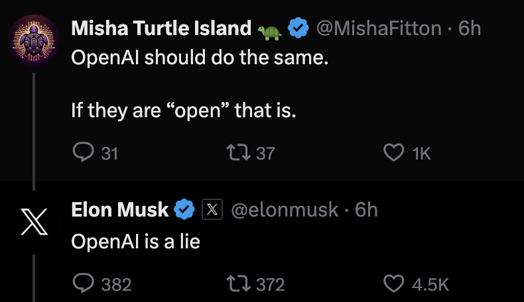The height and width of the screenshot is (302, 524).
Task: Click Misha Turtle Island's blue verified badge
Action: 298,28
